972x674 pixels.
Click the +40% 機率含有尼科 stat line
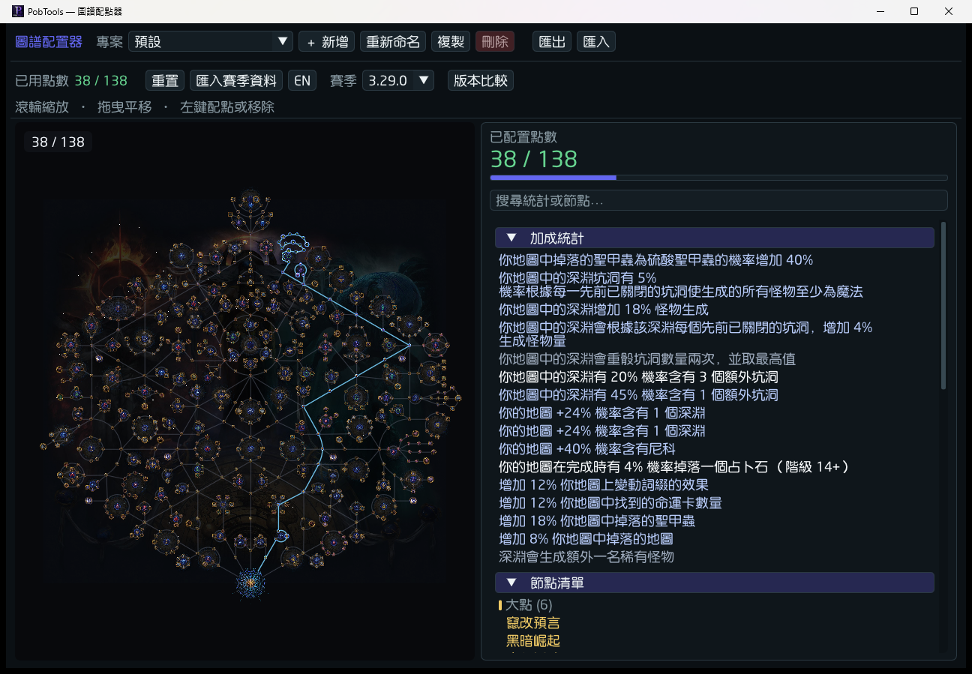point(587,449)
